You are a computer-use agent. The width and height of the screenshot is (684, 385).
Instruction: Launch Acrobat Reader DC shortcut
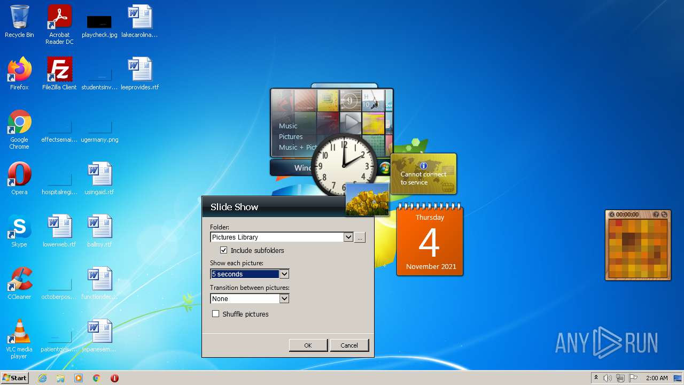59,24
